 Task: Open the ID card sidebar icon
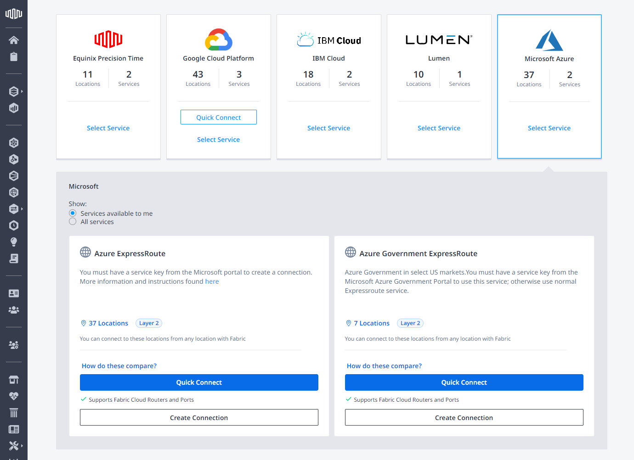point(14,293)
